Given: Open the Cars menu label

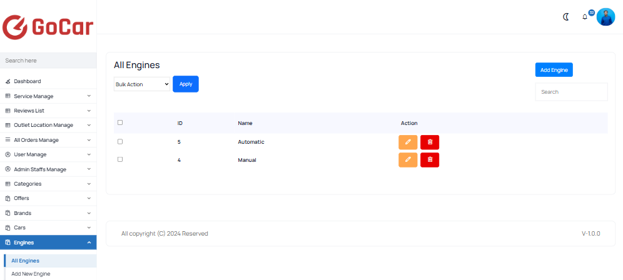Looking at the screenshot, I should point(20,227).
